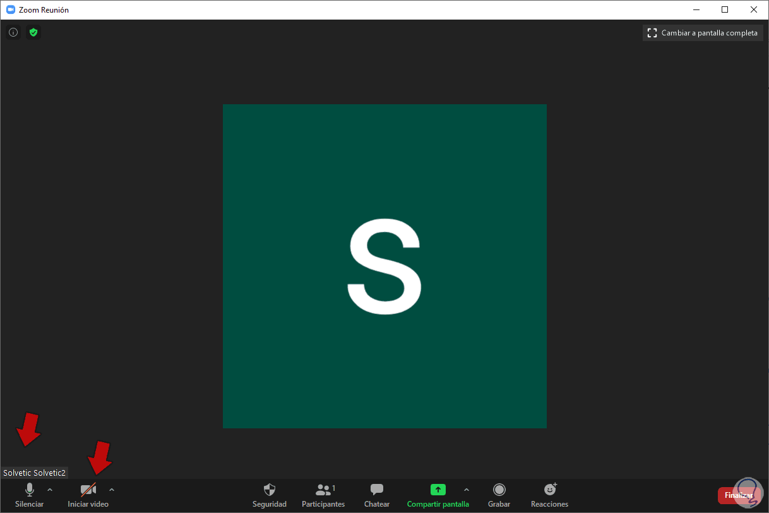
Task: Click green encryption shield icon
Action: click(33, 32)
